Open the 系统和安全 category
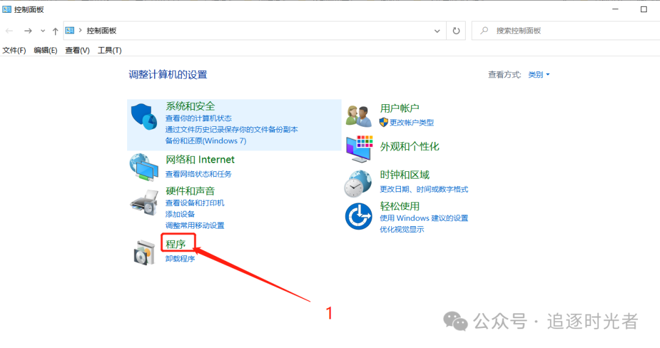660x348 pixels. click(190, 106)
